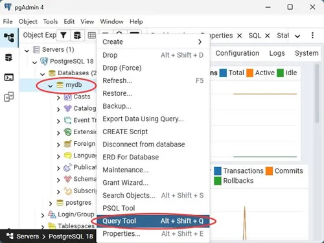Choose Query Tool from context menu
The width and height of the screenshot is (324, 243).
click(153, 221)
